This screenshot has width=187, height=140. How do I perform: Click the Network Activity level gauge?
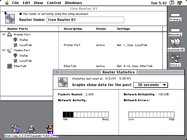pyautogui.click(x=86, y=115)
